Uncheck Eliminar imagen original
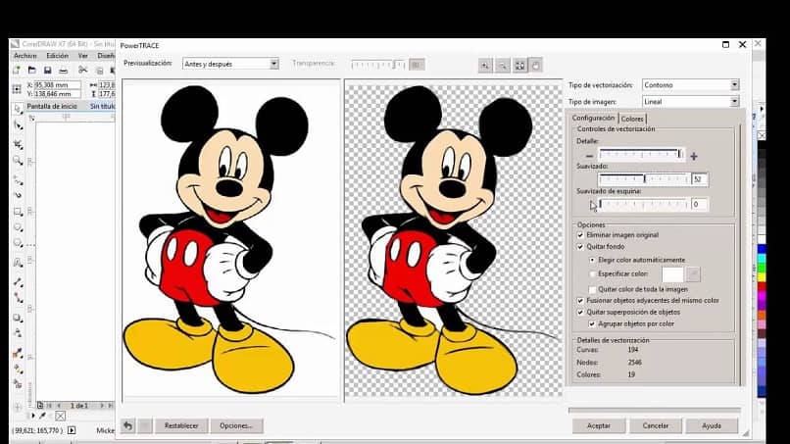Screen dimensions: 790x444 click(x=581, y=235)
